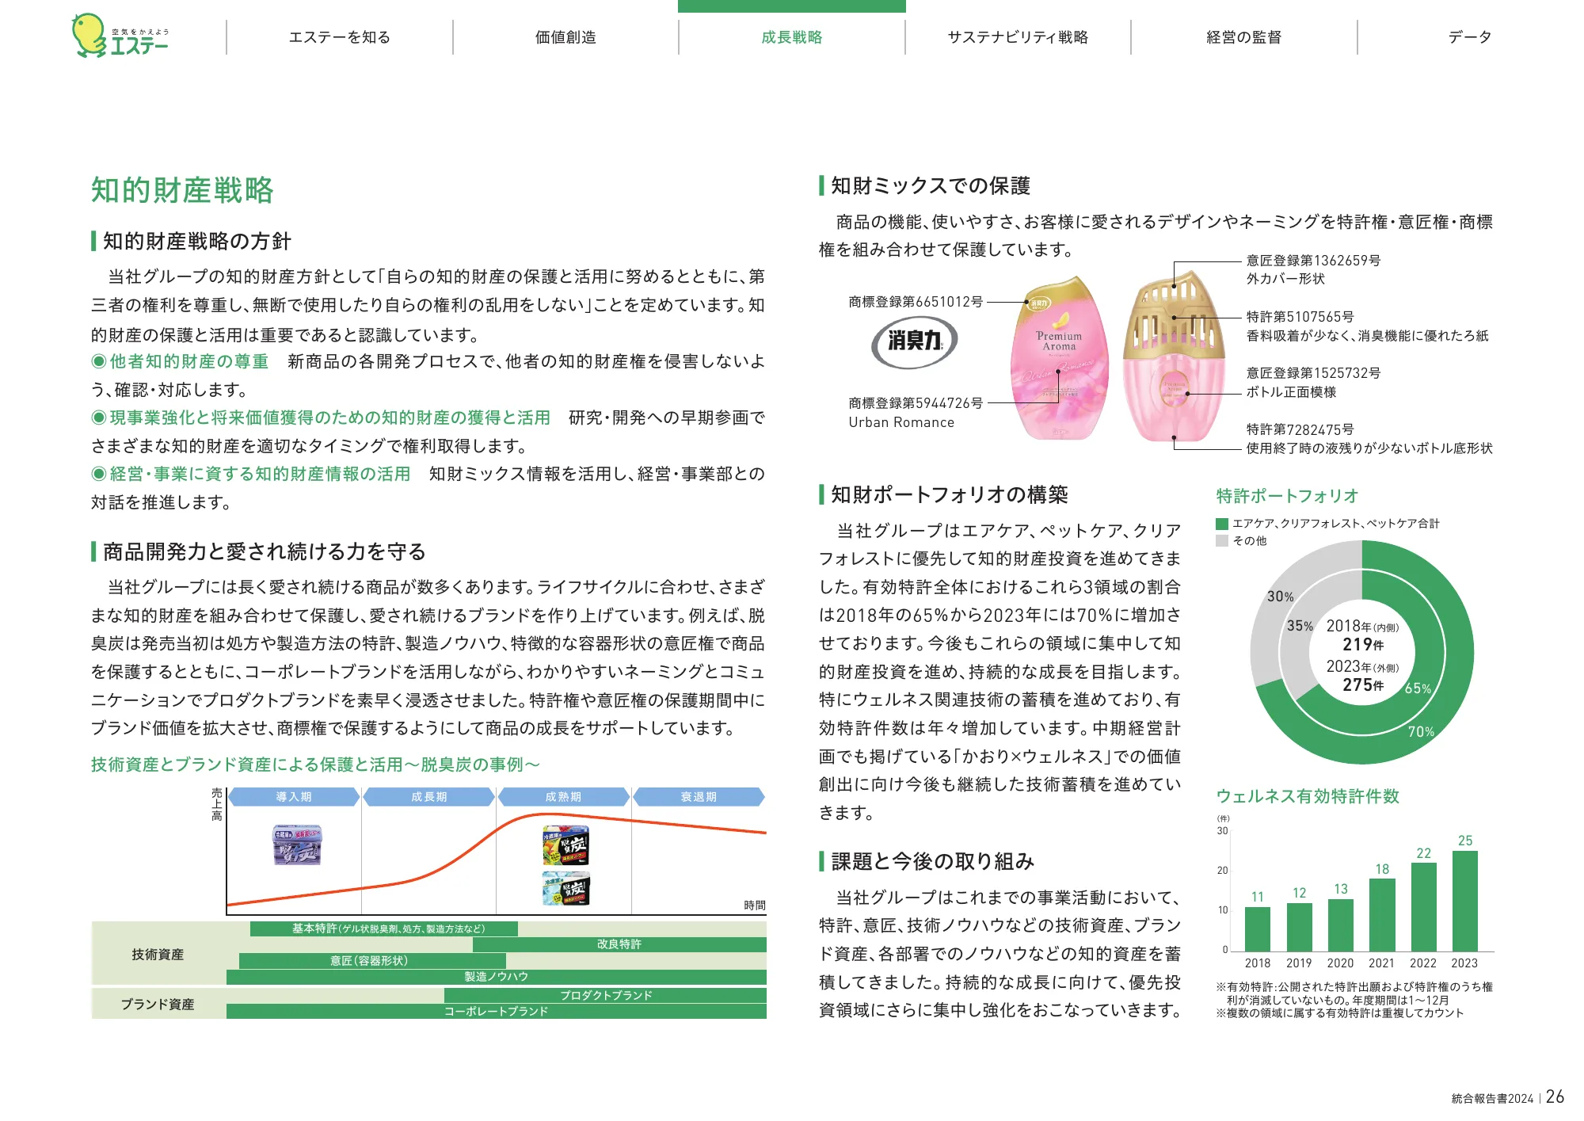
Task: Click the 製造ノウハウ green bar
Action: pos(497,977)
